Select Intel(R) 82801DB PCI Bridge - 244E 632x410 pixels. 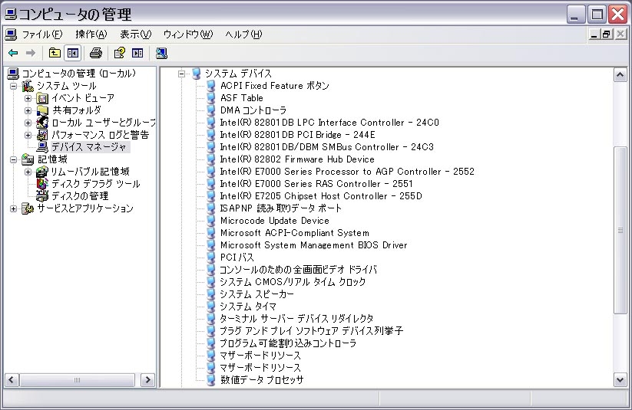(297, 135)
